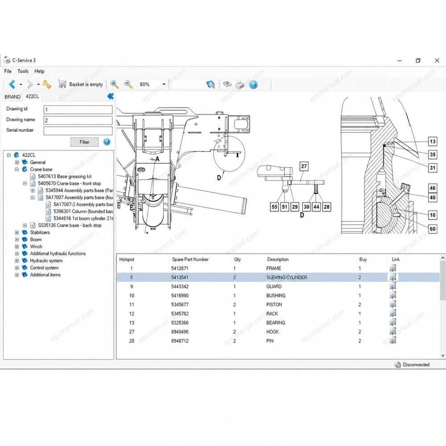Expand the Stabilizers folder

[17, 232]
